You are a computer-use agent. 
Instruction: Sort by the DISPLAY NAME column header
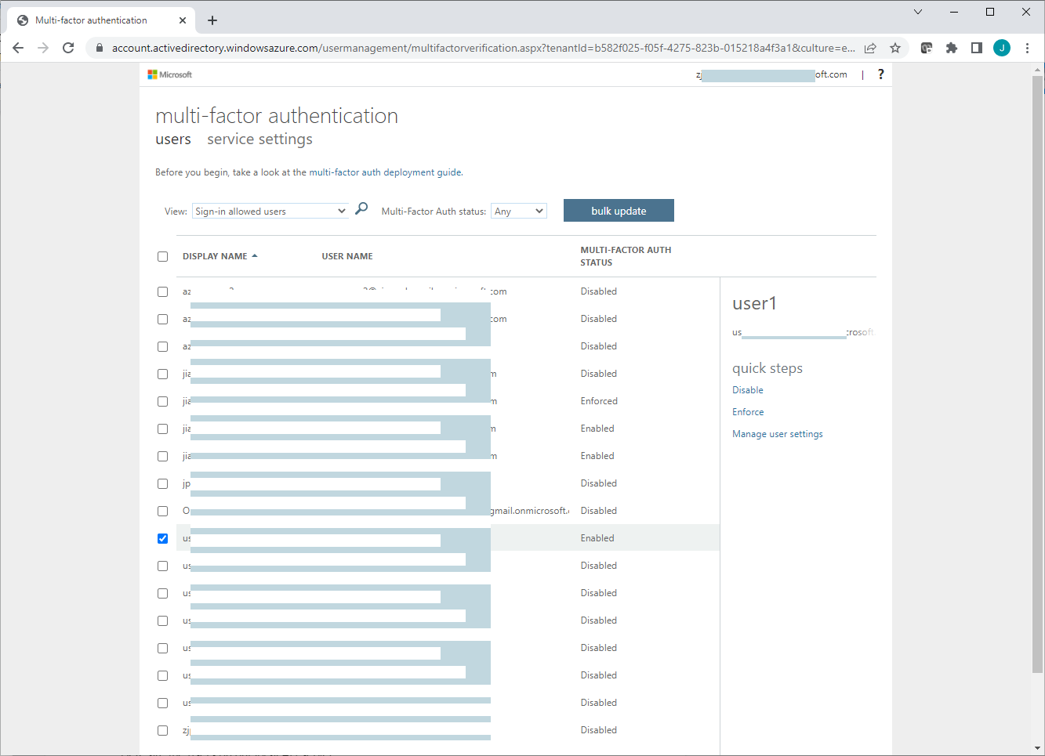pos(215,256)
